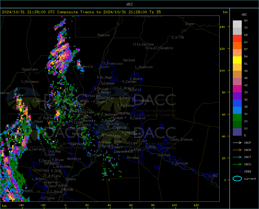Viewport: 259px width, 209px height.
Task: Click the 100 km y-axis tick label
Action: 222,70
